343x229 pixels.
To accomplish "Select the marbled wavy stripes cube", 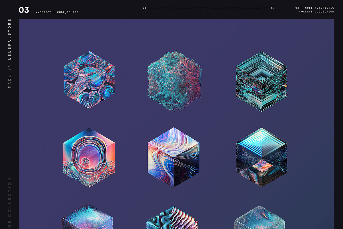I will click(x=174, y=157).
